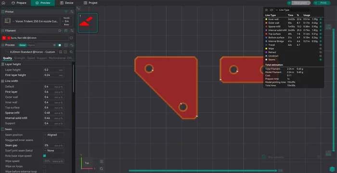
Task: Click the Line width section icon
Action: click(x=3, y=81)
